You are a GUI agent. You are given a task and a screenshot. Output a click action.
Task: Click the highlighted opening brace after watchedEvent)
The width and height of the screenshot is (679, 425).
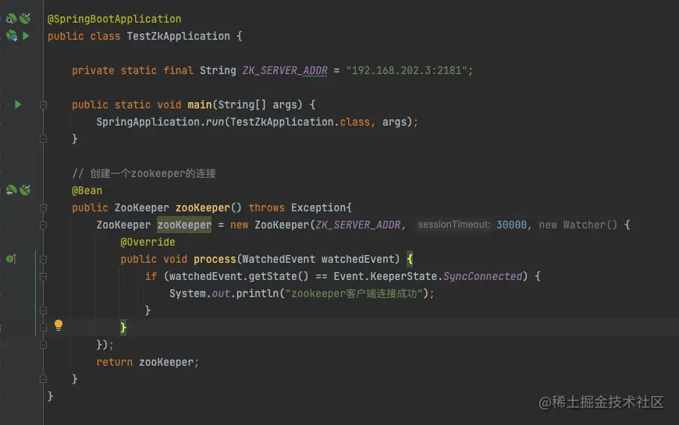click(x=410, y=259)
